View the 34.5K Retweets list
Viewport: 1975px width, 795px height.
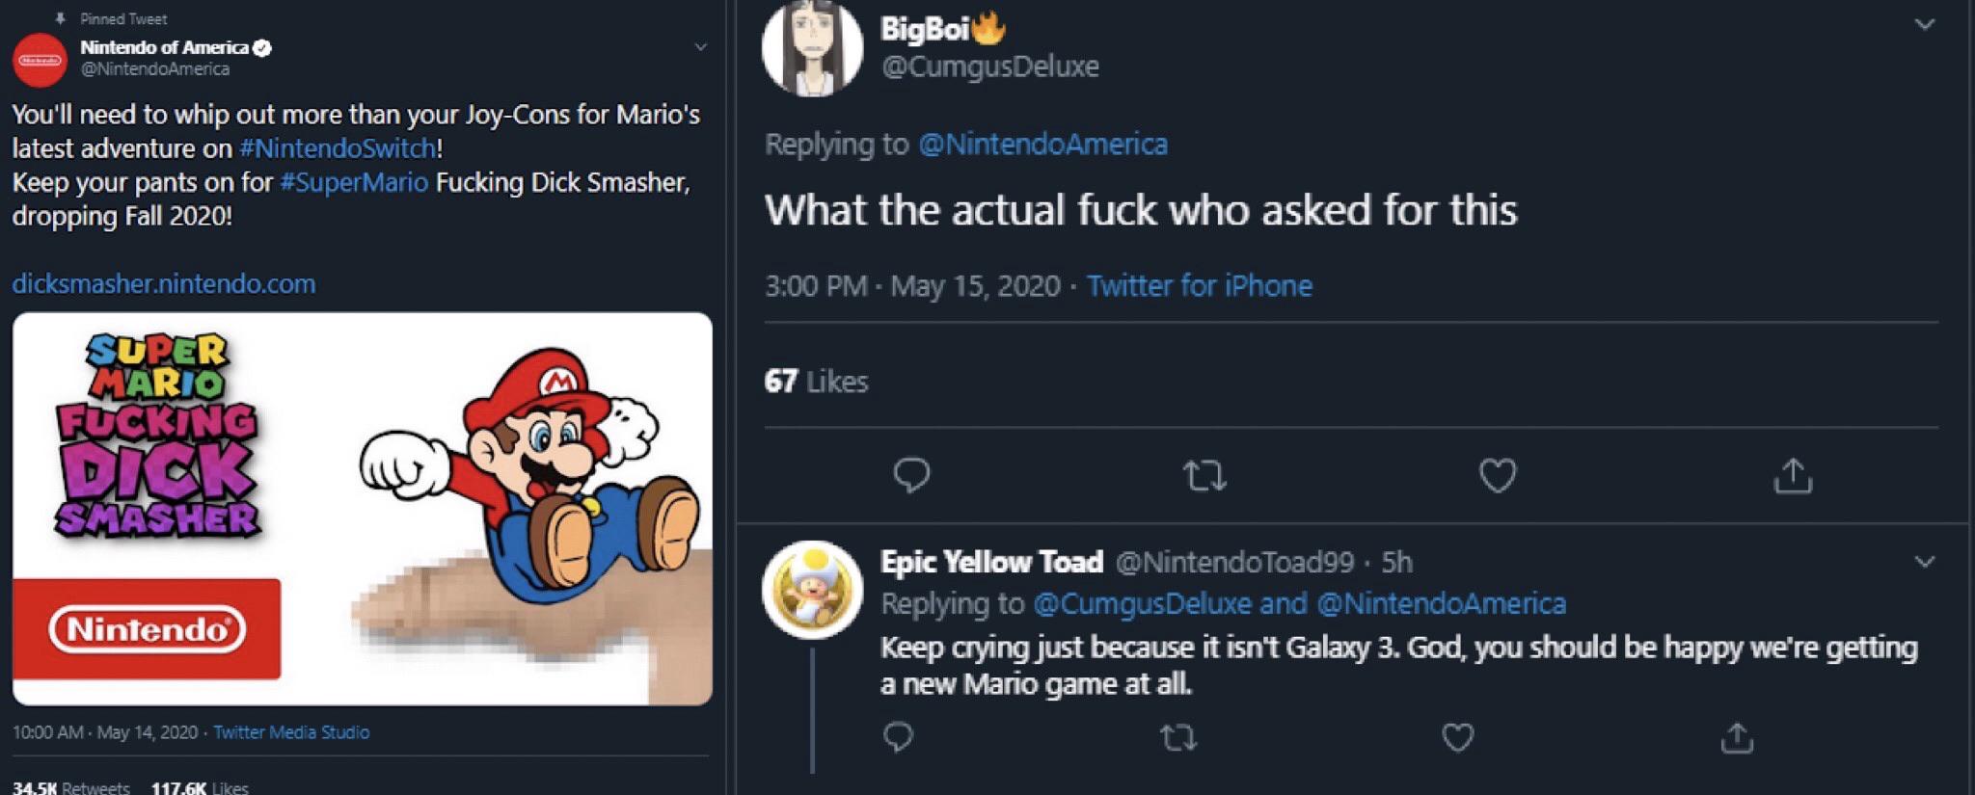69,786
